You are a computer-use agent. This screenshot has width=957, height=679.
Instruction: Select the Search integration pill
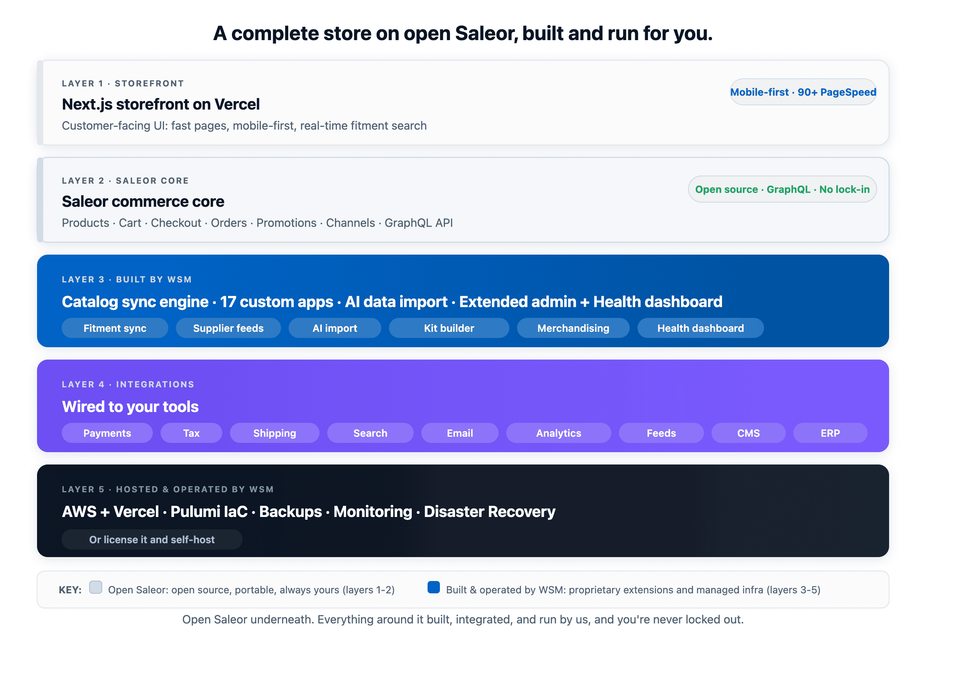point(370,433)
